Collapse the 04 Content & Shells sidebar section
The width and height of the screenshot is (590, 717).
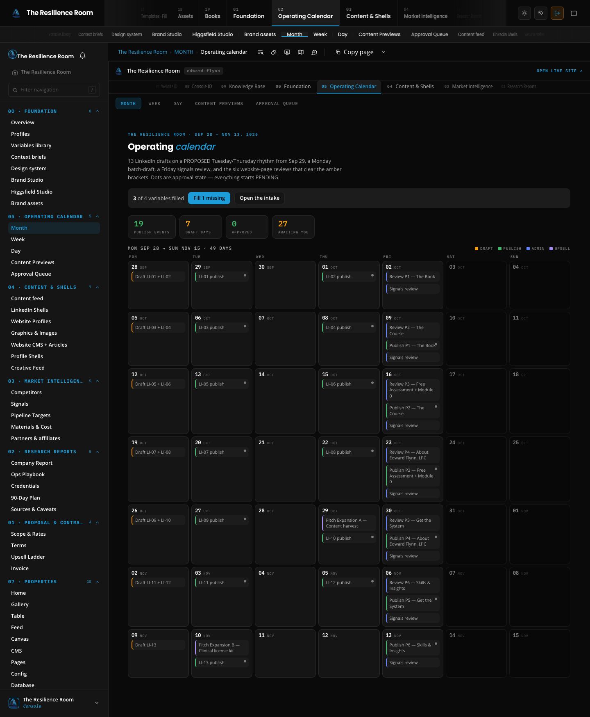click(98, 287)
